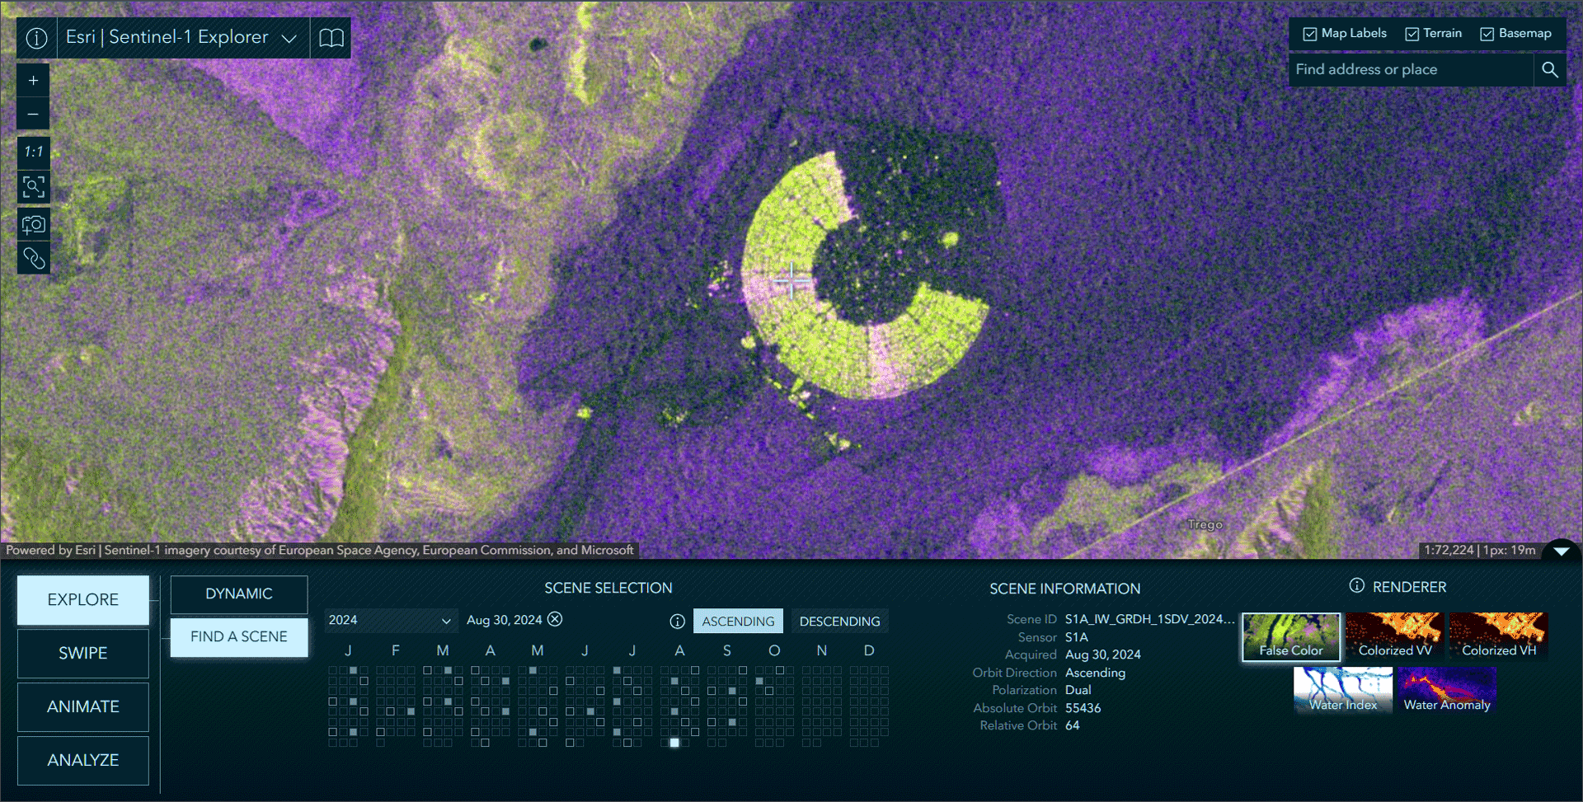Click the Trego map label
This screenshot has height=802, width=1583.
click(1205, 524)
